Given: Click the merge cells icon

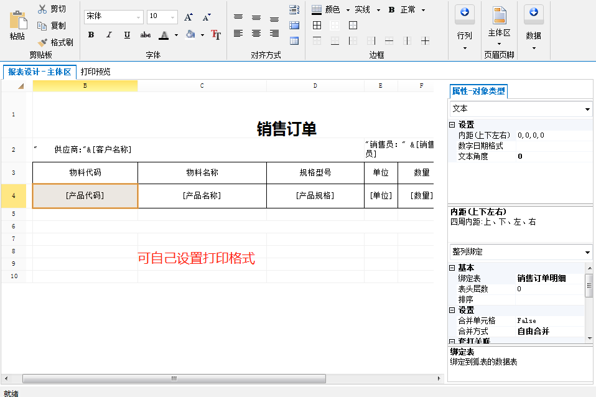Looking at the screenshot, I should point(294,26).
